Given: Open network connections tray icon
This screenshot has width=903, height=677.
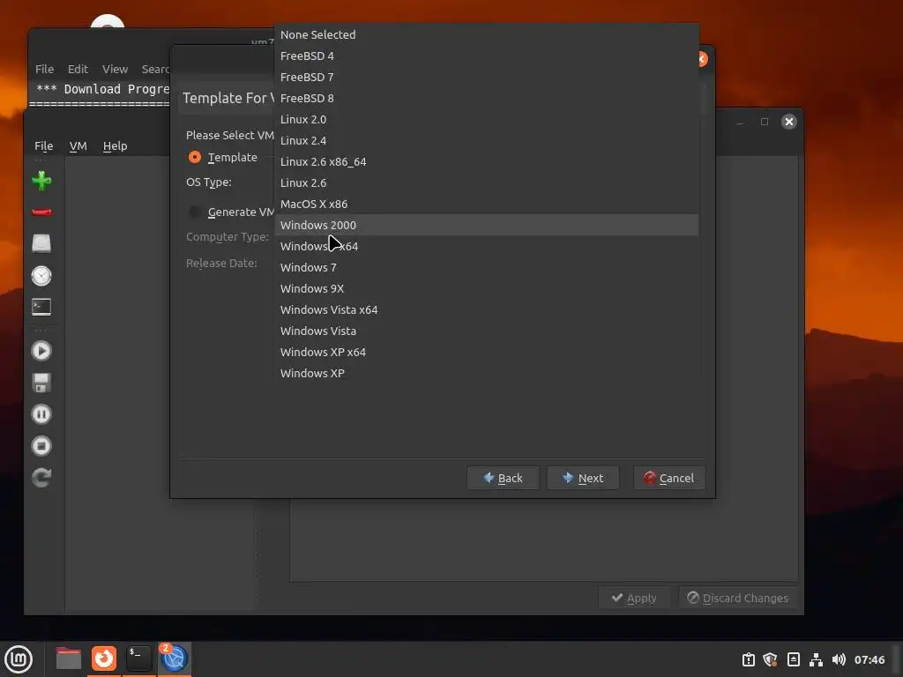Looking at the screenshot, I should coord(816,659).
